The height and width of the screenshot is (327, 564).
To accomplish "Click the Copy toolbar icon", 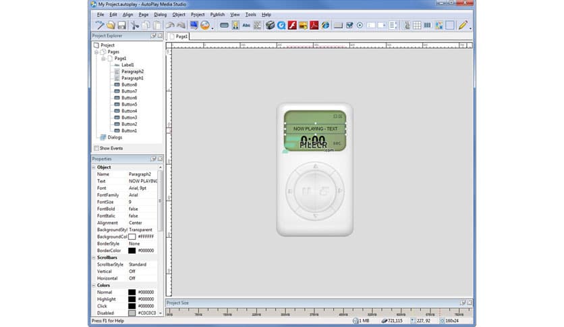I will coord(146,25).
